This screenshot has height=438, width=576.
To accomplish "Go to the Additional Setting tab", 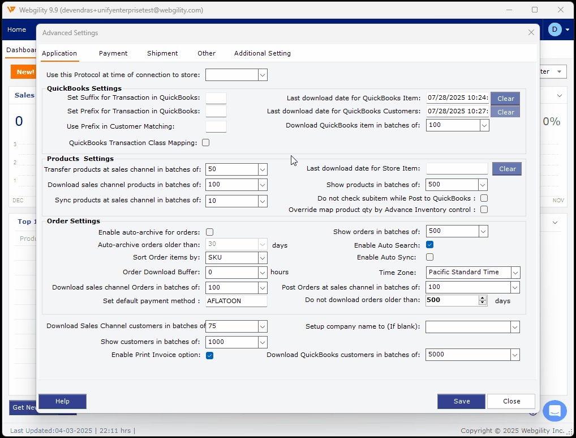I will pyautogui.click(x=263, y=53).
